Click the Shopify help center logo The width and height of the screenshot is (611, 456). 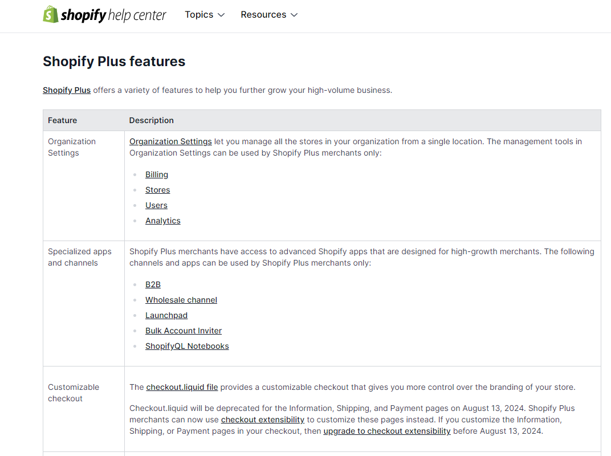click(x=104, y=14)
